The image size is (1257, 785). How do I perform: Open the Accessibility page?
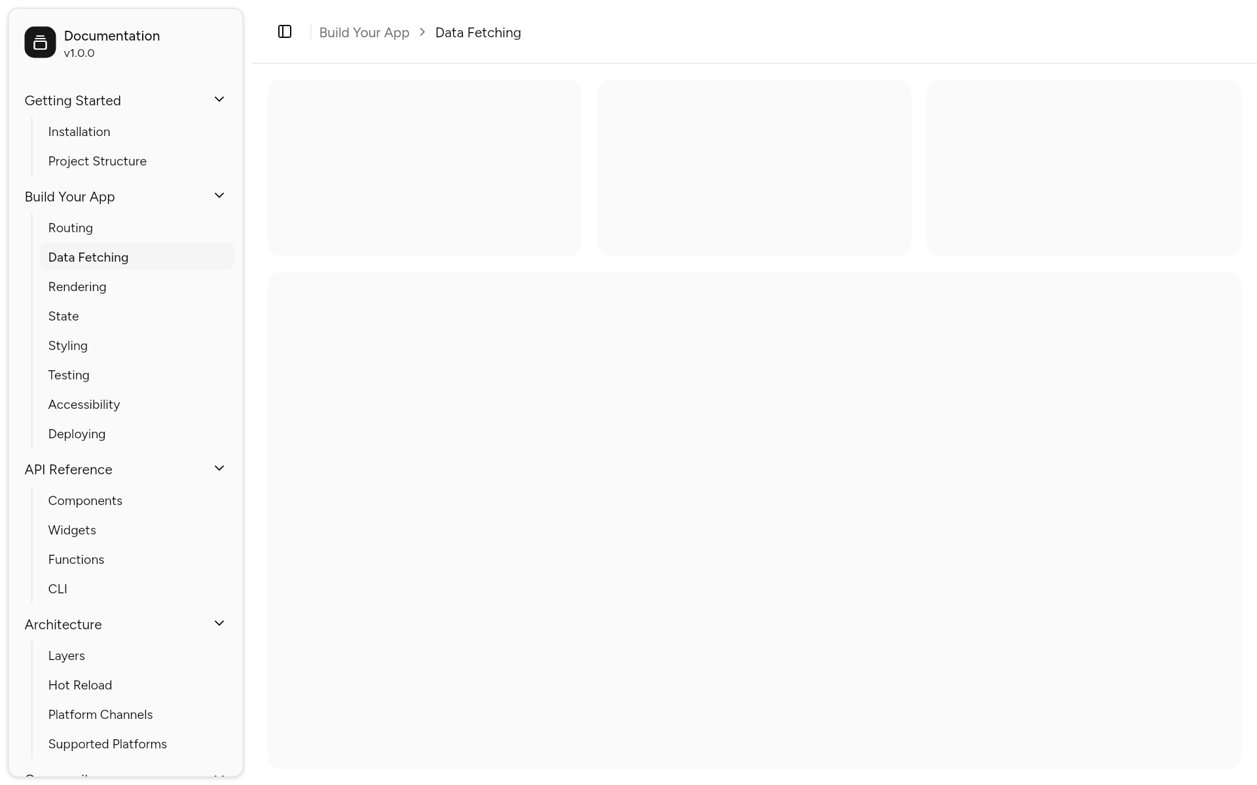tap(137, 404)
